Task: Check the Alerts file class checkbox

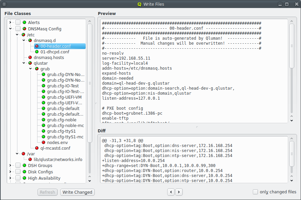Action: pos(18,22)
